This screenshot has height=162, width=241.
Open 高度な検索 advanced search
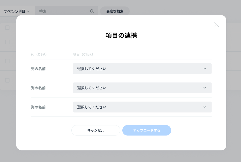tap(115, 11)
